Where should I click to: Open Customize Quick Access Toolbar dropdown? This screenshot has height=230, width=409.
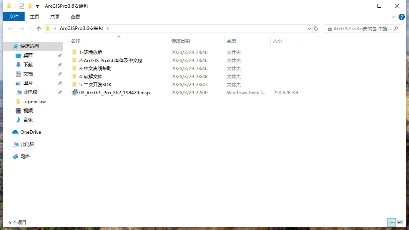[x=37, y=6]
